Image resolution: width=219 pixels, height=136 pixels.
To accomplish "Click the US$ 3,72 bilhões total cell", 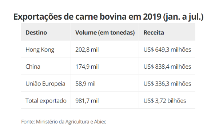I will 165,101.
